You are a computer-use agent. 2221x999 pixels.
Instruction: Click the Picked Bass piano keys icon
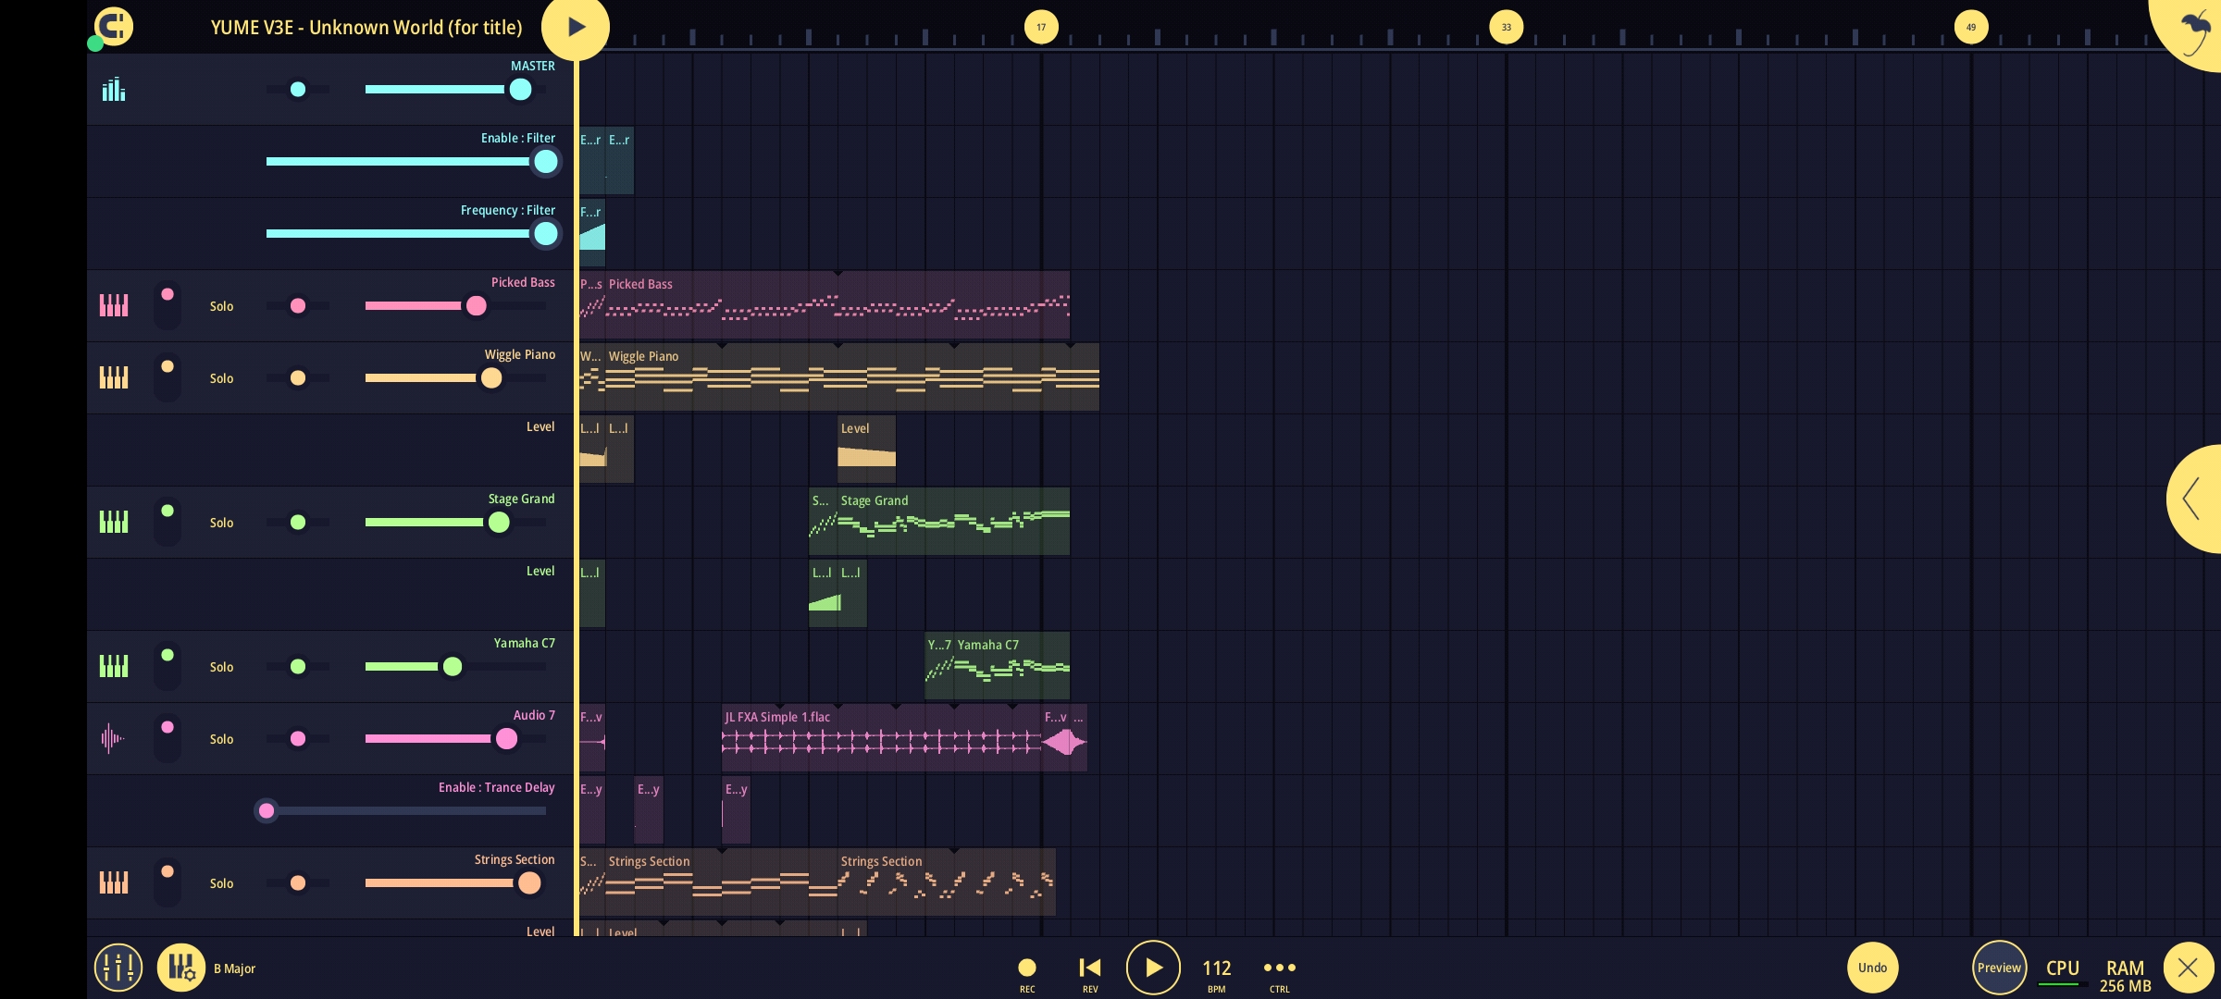point(114,305)
